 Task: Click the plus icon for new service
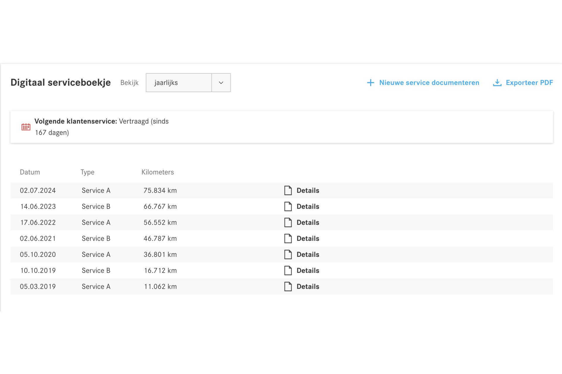(x=370, y=83)
